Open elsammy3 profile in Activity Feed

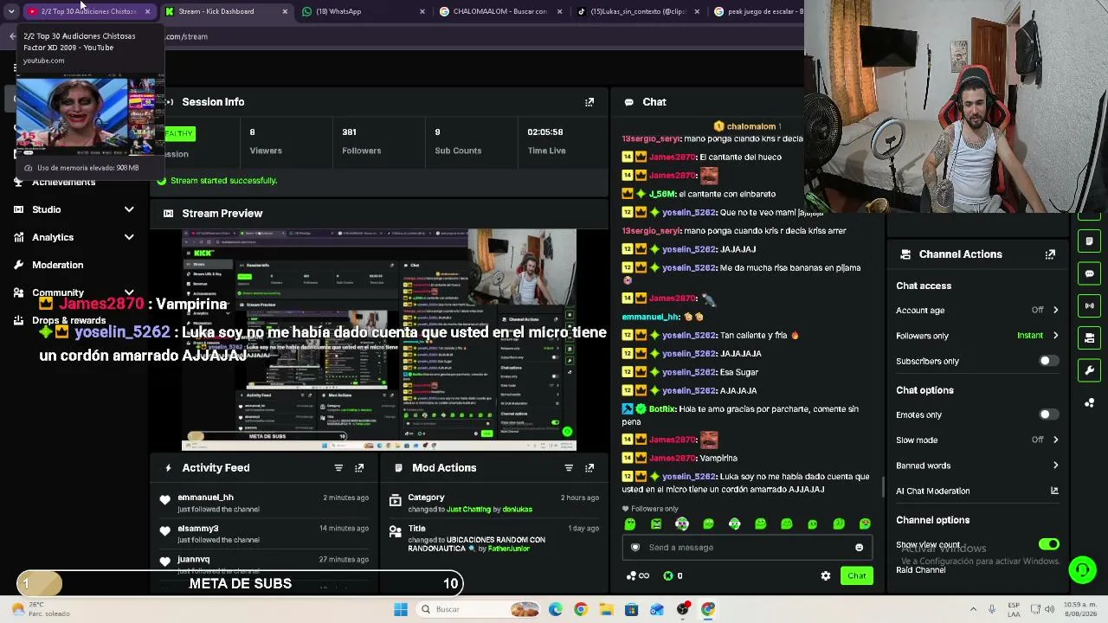point(197,529)
